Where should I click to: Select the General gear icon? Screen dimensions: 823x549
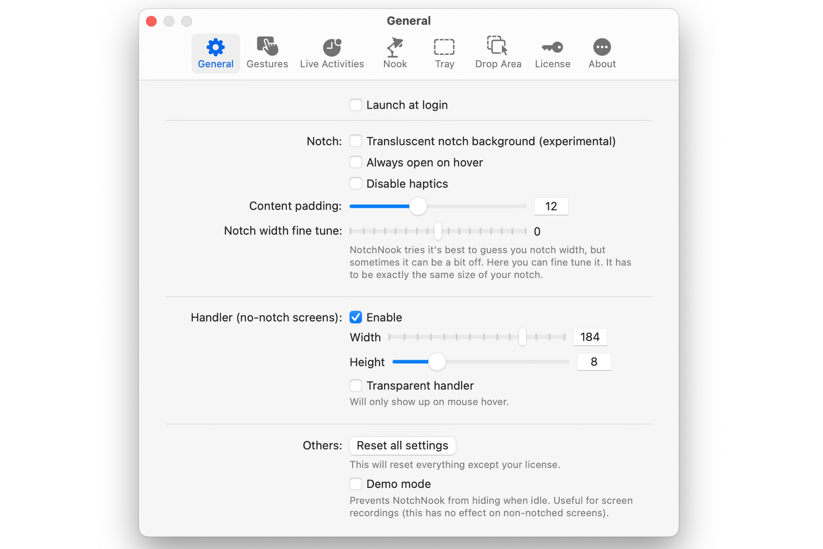[x=216, y=47]
